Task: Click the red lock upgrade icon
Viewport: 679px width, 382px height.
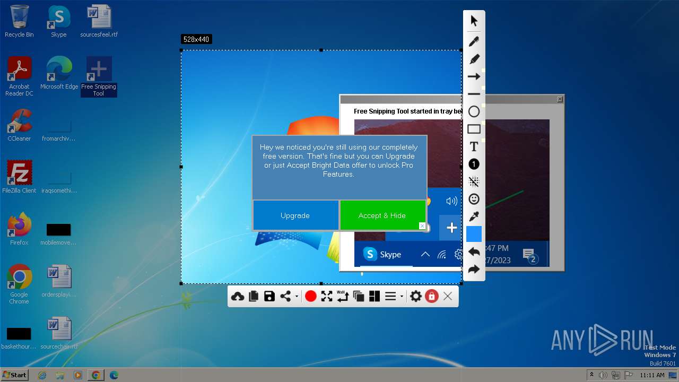Action: pyautogui.click(x=432, y=296)
